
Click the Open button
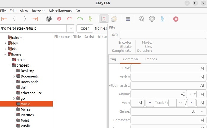coord(85,28)
